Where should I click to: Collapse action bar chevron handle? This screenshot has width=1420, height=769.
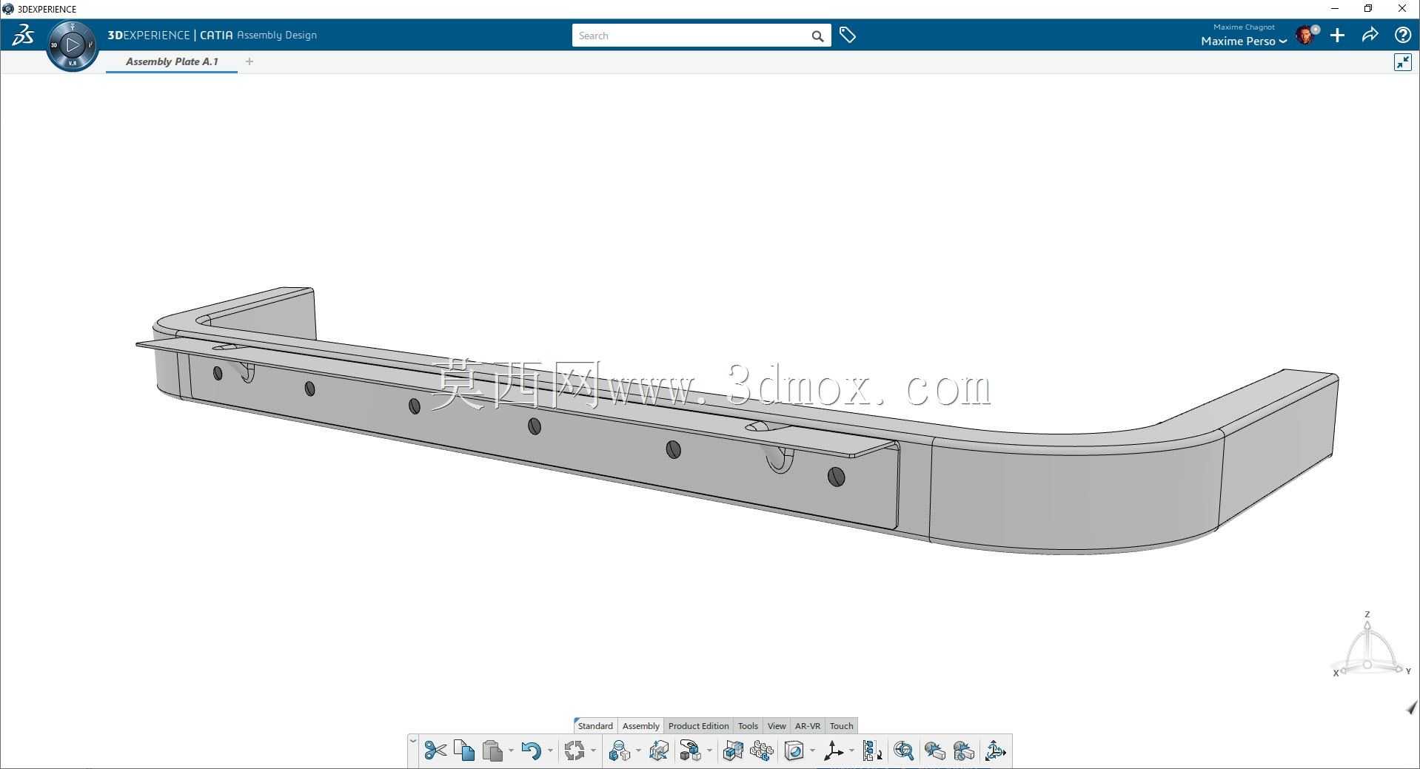pos(413,742)
